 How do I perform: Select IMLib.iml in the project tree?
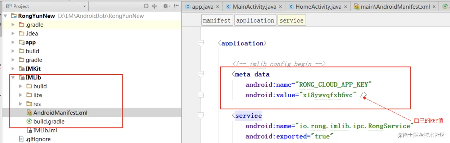click(45, 130)
